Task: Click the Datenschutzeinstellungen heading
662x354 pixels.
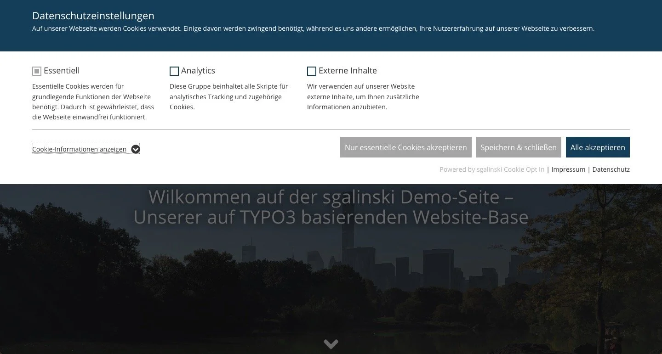Action: (x=93, y=16)
